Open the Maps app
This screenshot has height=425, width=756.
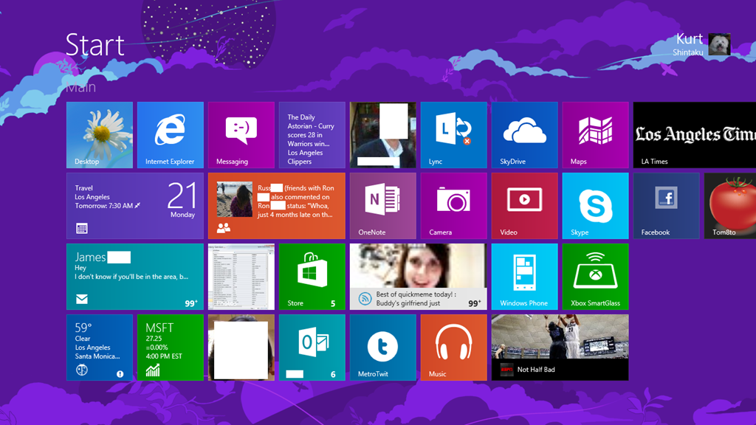point(595,135)
